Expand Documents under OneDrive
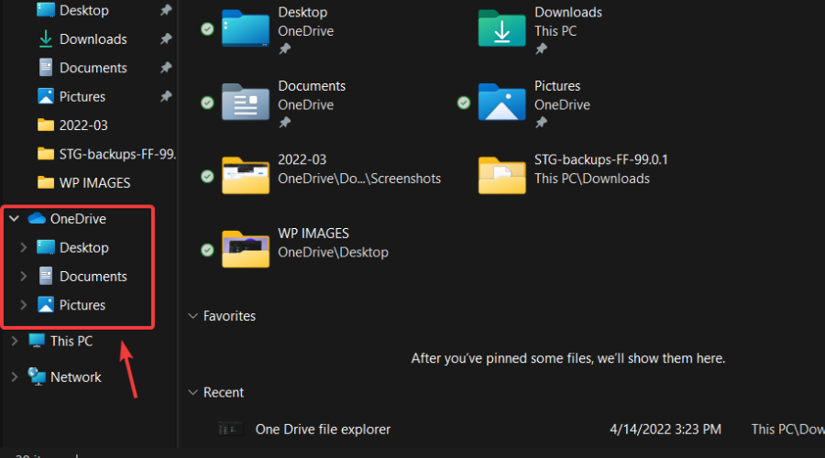 coord(23,276)
